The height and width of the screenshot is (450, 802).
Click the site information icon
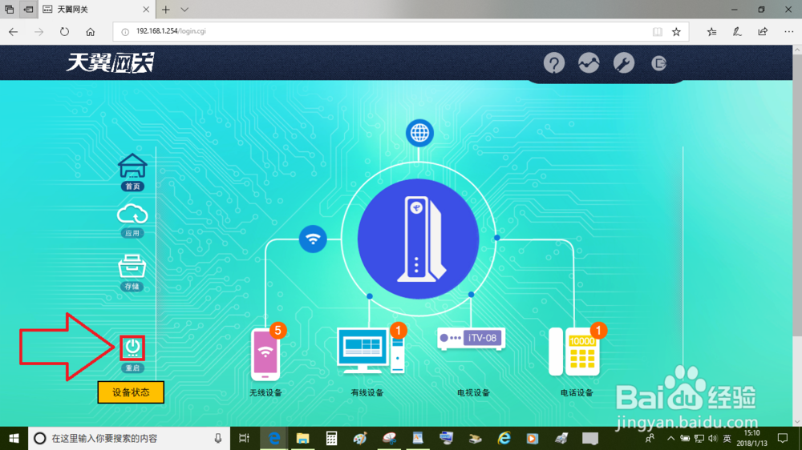(125, 32)
